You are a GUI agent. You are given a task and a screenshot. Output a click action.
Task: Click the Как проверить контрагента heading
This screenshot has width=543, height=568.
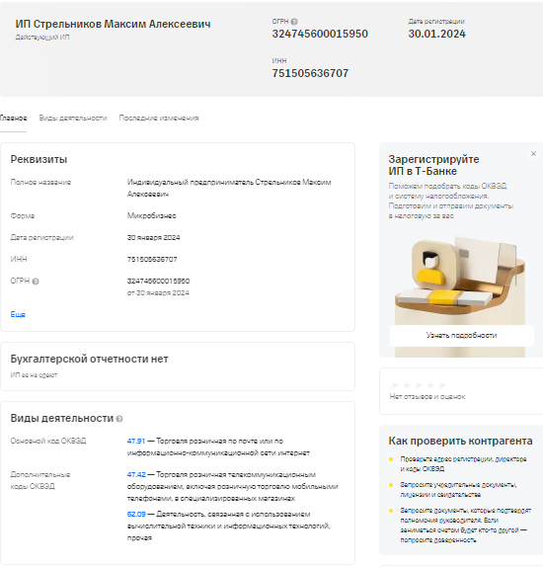[460, 442]
